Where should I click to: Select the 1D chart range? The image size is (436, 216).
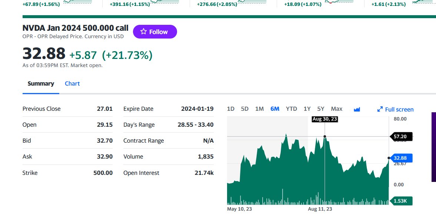[x=230, y=109]
